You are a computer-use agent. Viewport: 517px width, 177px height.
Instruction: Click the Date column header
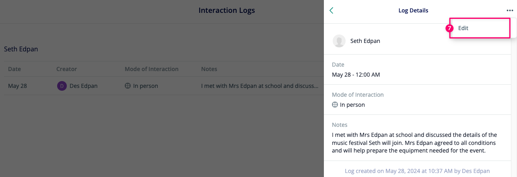[x=14, y=69]
